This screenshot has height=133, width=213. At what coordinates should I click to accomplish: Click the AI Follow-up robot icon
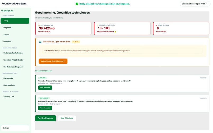click(40, 42)
